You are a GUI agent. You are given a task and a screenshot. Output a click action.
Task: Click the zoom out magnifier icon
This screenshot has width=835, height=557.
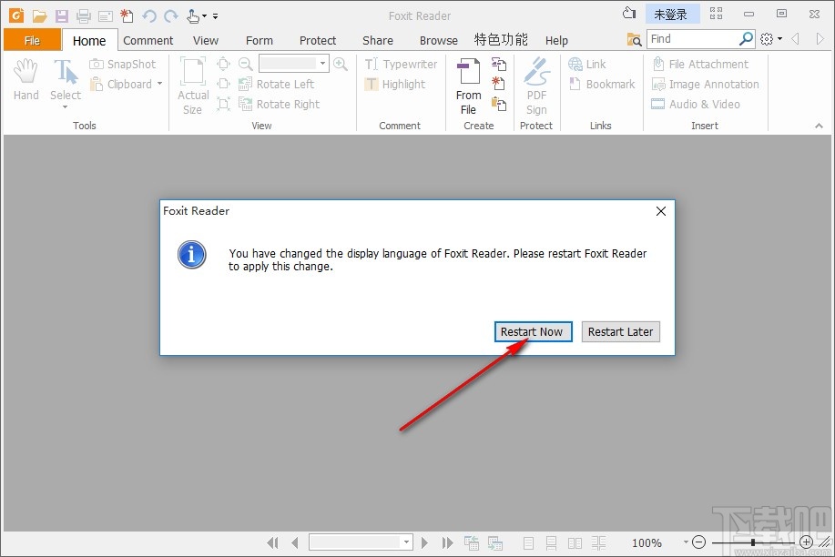[246, 64]
